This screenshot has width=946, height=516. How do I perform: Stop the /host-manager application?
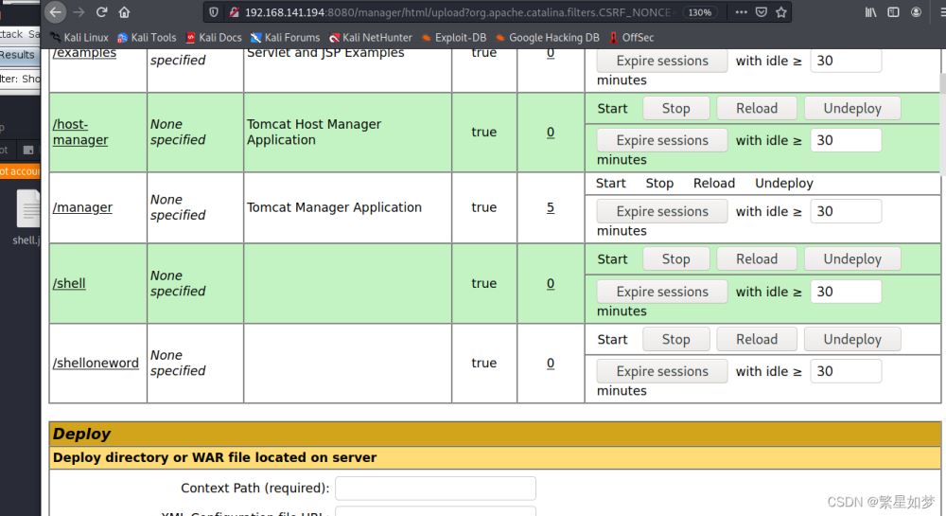pos(675,108)
